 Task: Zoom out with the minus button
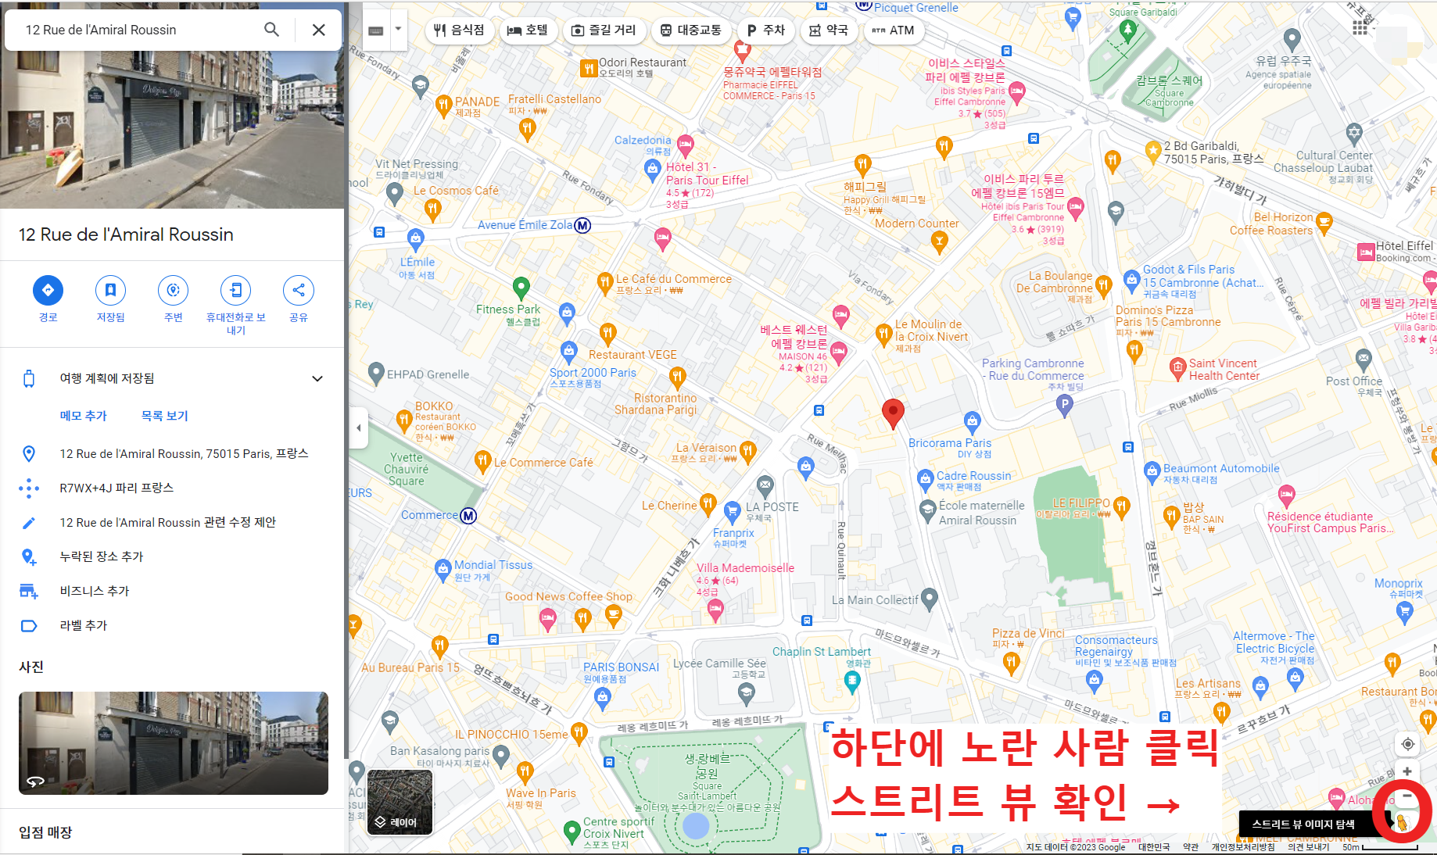coord(1407,796)
